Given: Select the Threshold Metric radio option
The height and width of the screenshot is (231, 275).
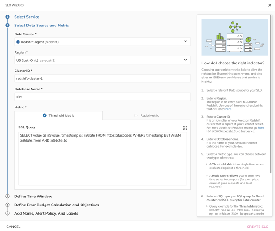Looking at the screenshot, I should coord(45,115).
